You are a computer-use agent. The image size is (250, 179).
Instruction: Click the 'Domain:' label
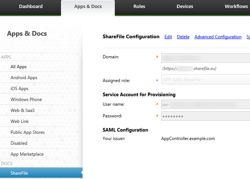[x=111, y=57]
